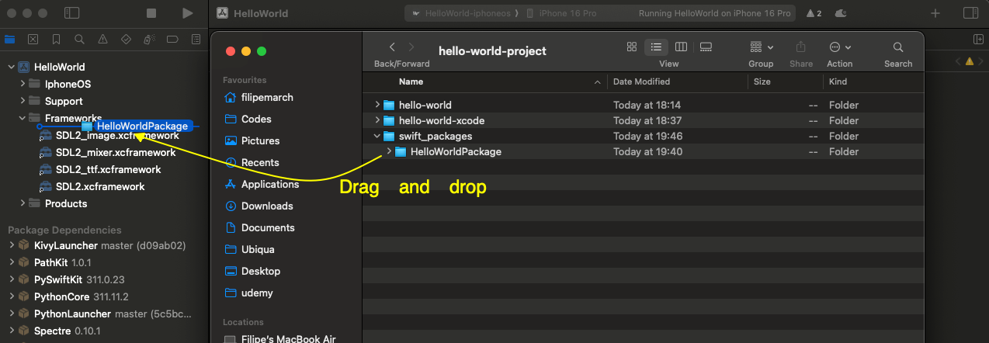The height and width of the screenshot is (343, 989).
Task: Expand the hello-world folder in Finder
Action: coord(377,105)
